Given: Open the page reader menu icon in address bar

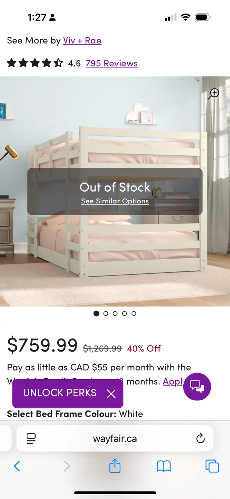Looking at the screenshot, I should coord(31,438).
